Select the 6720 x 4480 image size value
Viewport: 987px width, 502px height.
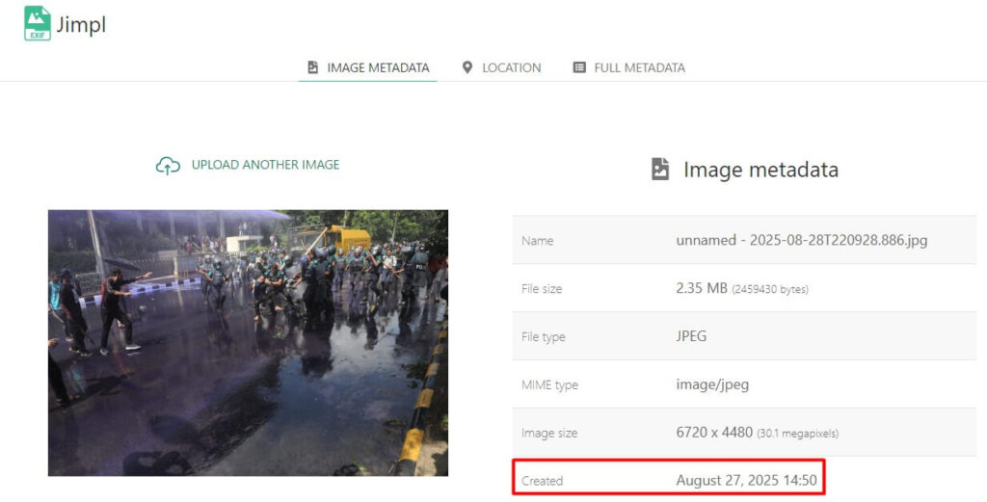coord(714,433)
